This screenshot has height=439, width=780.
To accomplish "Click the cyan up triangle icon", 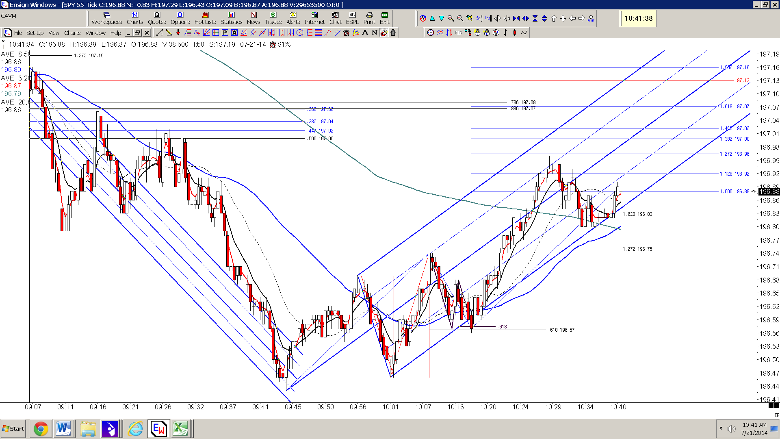I will coord(432,18).
